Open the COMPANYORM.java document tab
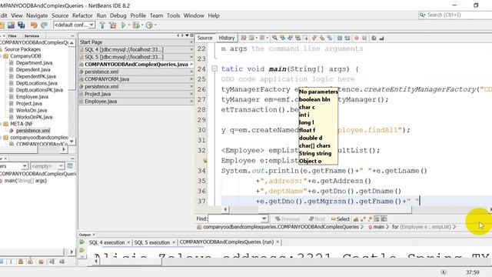The height and width of the screenshot is (277, 492). coord(107,79)
